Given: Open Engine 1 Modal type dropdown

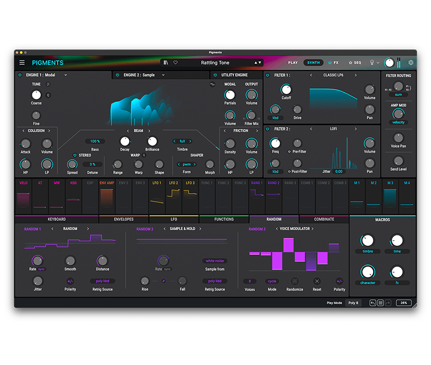Looking at the screenshot, I should 66,75.
